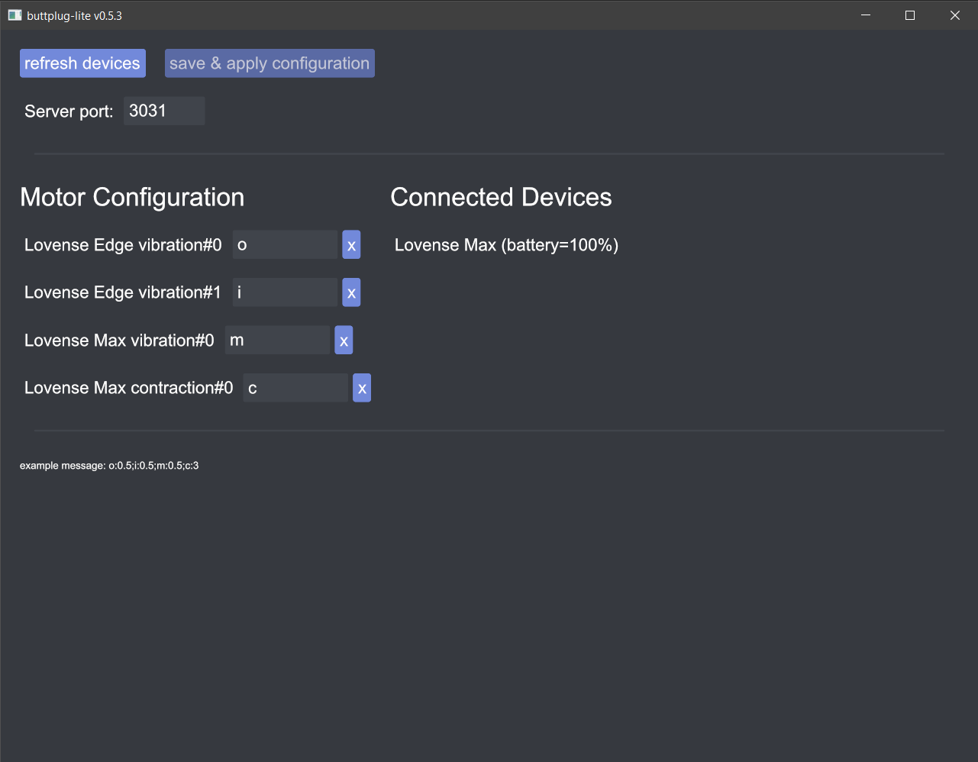
Task: Remove Lovense Edge vibration#1 motor entry
Action: coord(351,292)
